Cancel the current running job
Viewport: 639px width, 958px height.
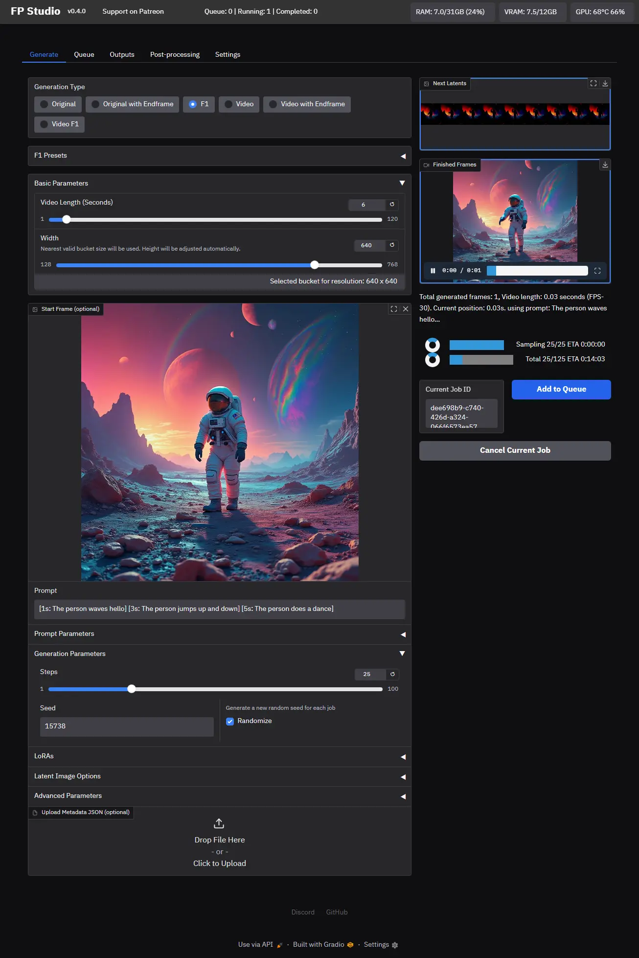pos(515,450)
